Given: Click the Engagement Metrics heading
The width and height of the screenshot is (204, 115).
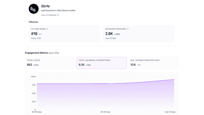Looking at the screenshot, I should (x=37, y=53).
